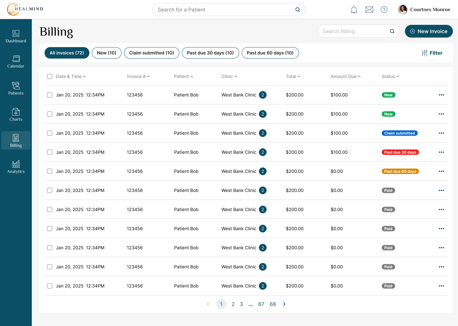The height and width of the screenshot is (326, 458).
Task: Check the first invoice row checkbox
Action: (x=50, y=95)
